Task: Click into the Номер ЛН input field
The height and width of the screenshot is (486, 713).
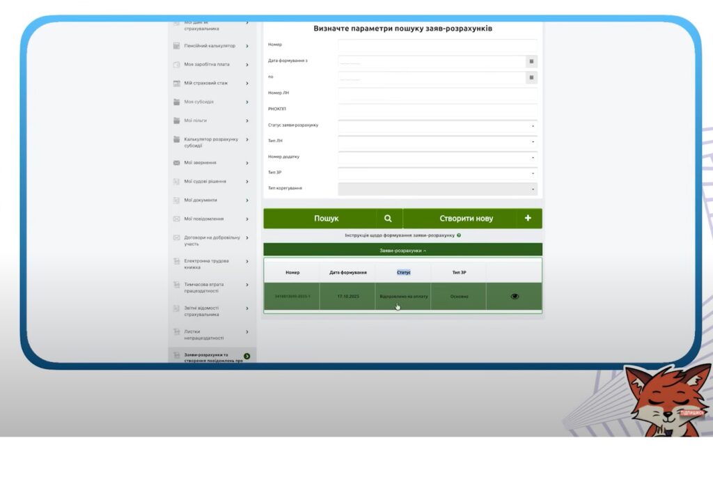Action: (437, 93)
